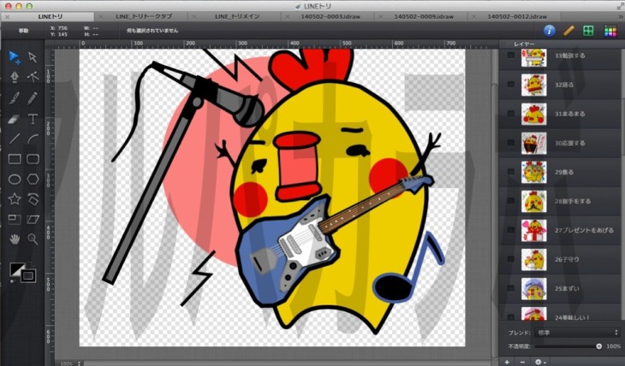Toggle checkbox for layer 27プレゼントをあげる
This screenshot has height=366, width=625.
point(510,230)
